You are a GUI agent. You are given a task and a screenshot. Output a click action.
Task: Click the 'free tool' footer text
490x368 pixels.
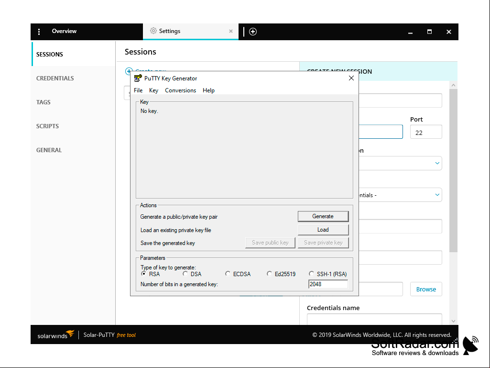[x=126, y=335]
